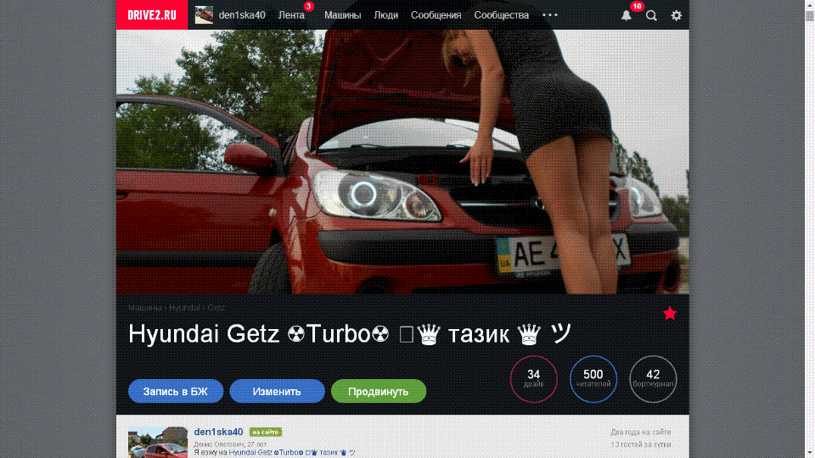Expand the three-dots more menu
Screen dimensions: 815x458
(x=550, y=15)
